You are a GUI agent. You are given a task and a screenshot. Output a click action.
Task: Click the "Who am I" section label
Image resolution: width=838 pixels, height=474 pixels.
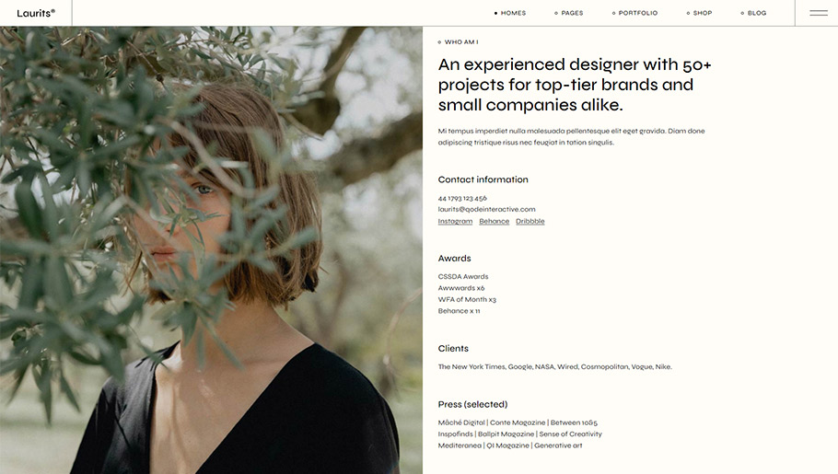pyautogui.click(x=460, y=42)
